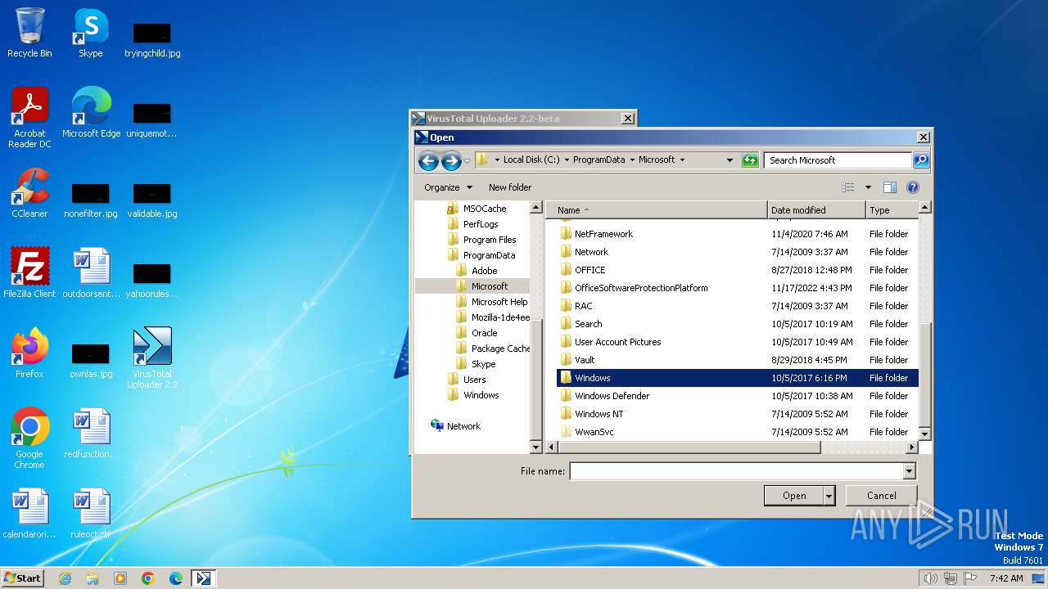
Task: Select tryingchild.jpg desktop file
Action: pos(152,39)
